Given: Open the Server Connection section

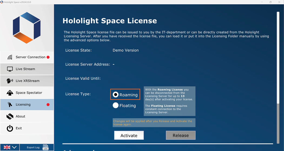Looking at the screenshot, I should coord(27,57).
